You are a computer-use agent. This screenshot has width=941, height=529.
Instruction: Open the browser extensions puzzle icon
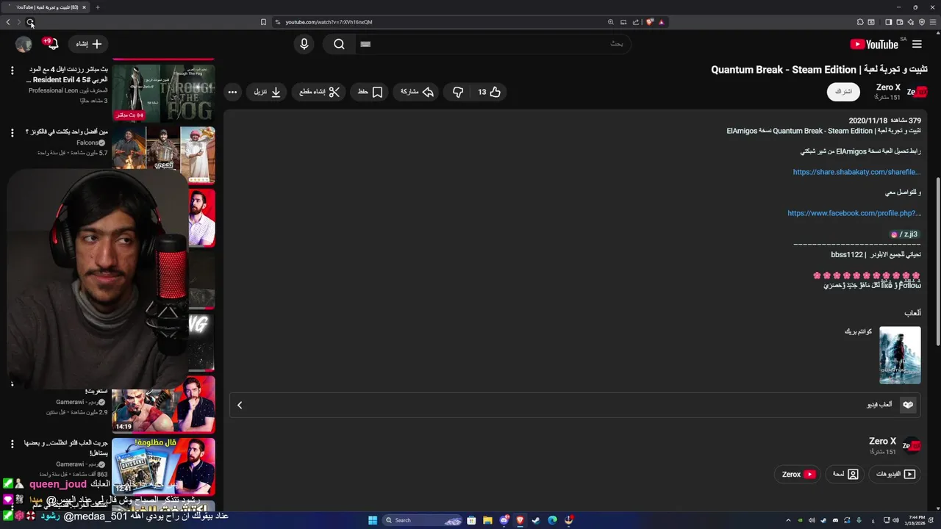860,22
